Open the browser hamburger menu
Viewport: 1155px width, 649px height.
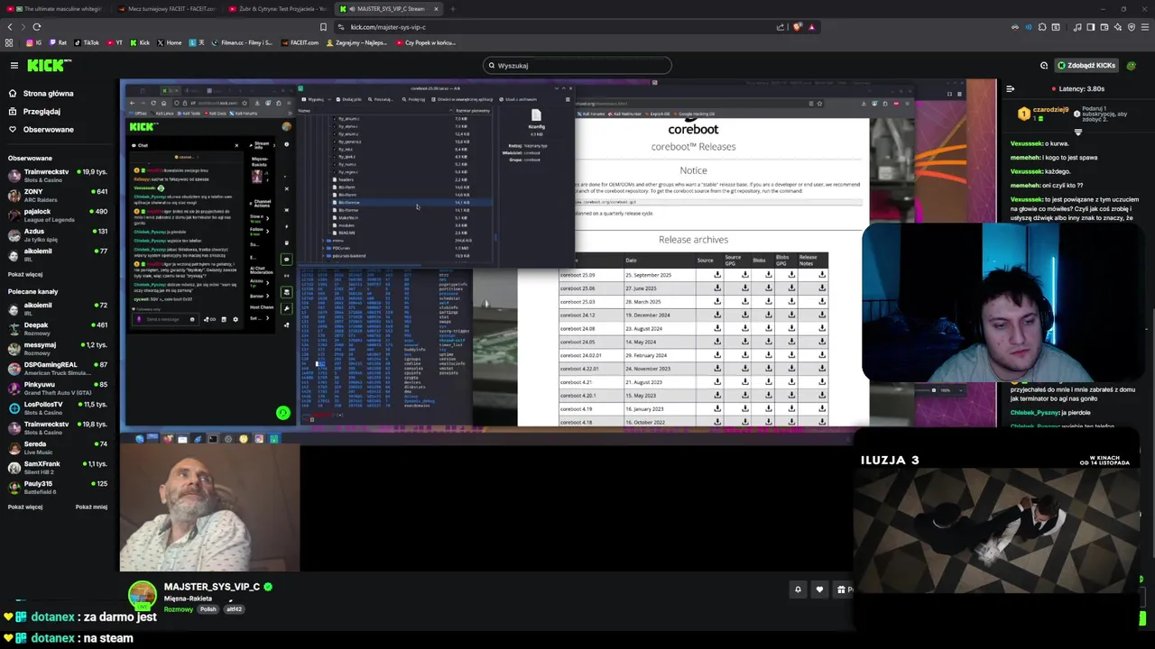[x=1145, y=27]
